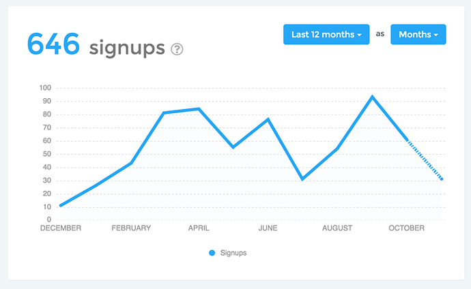Click the May dip data point
Image resolution: width=471 pixels, height=289 pixels.
tap(233, 147)
